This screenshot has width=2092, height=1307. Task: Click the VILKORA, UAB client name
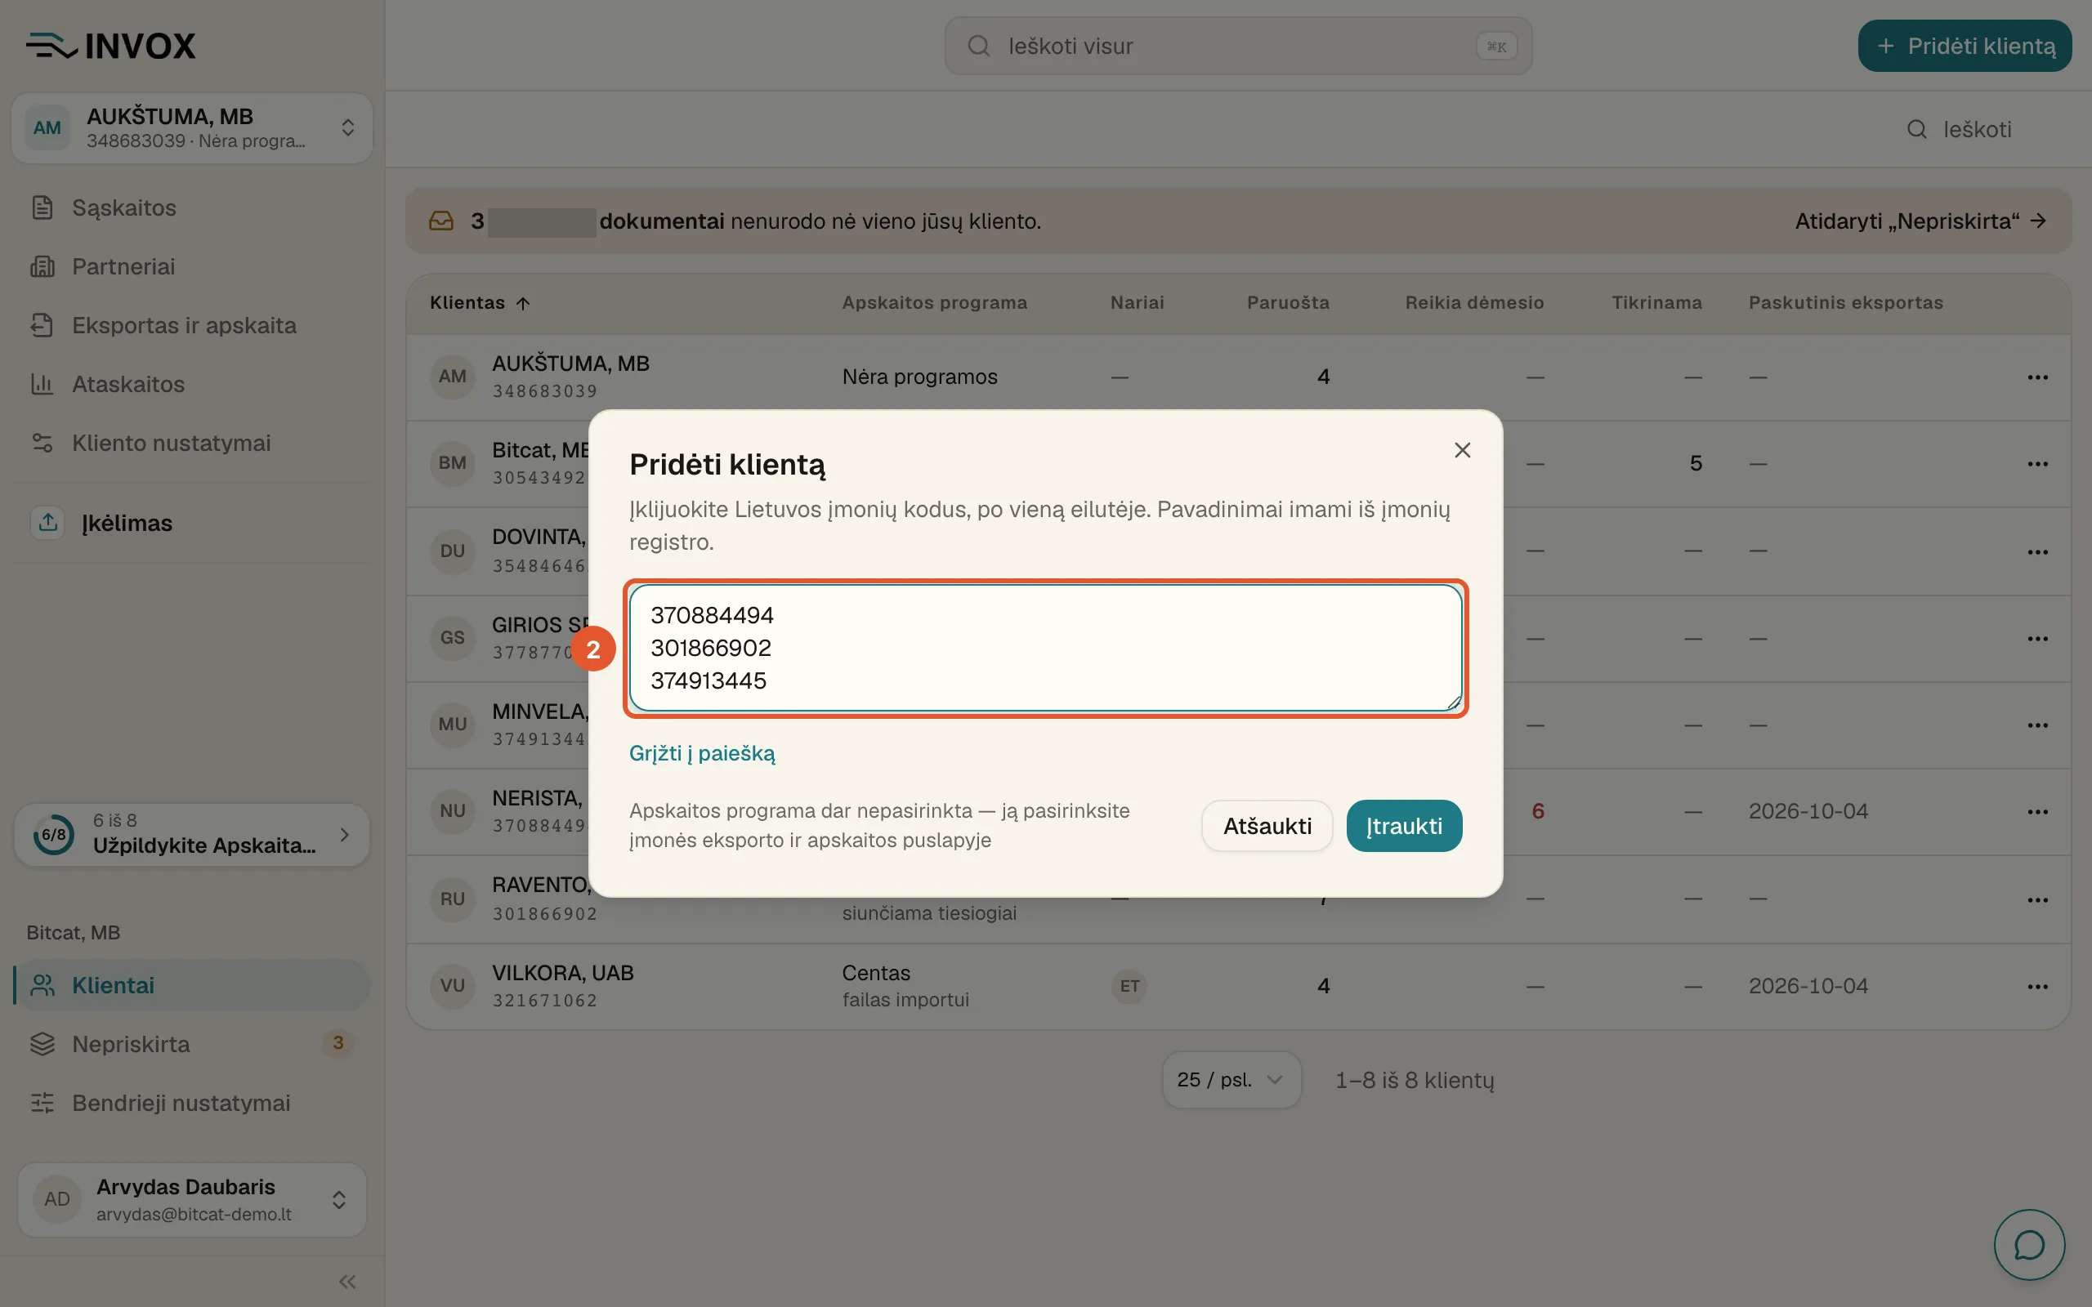[563, 972]
